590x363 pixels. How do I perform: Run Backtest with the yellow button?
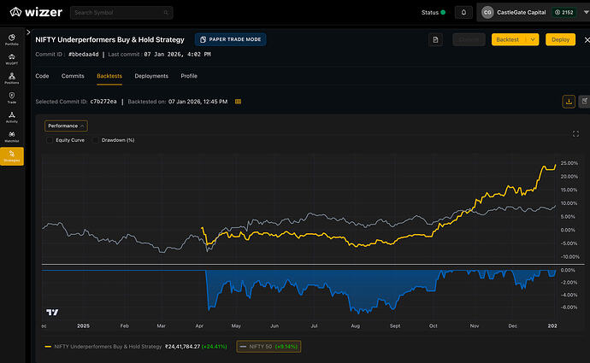click(509, 39)
